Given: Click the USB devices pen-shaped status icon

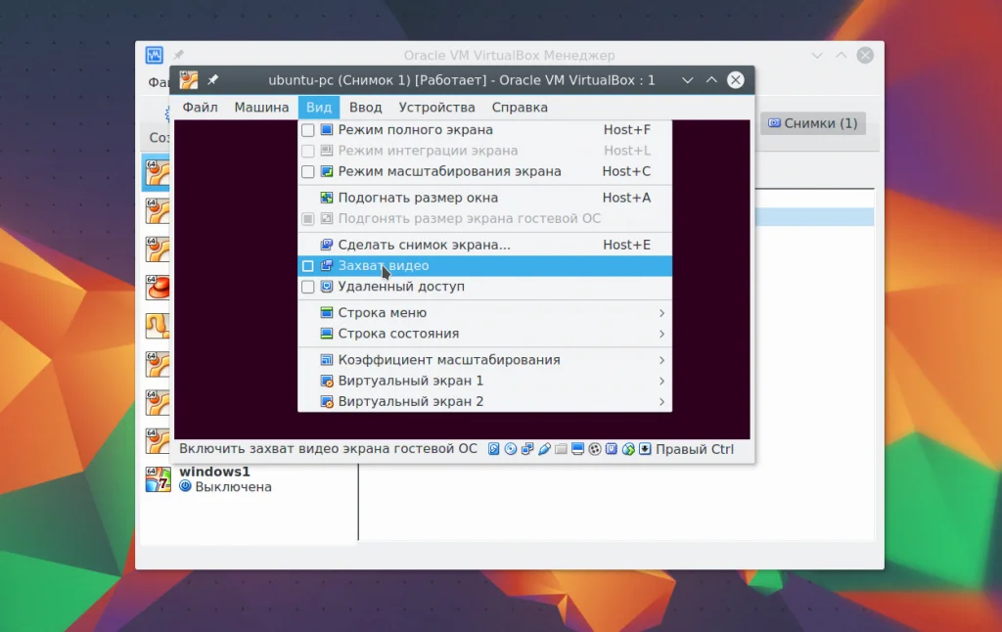Looking at the screenshot, I should click(544, 449).
